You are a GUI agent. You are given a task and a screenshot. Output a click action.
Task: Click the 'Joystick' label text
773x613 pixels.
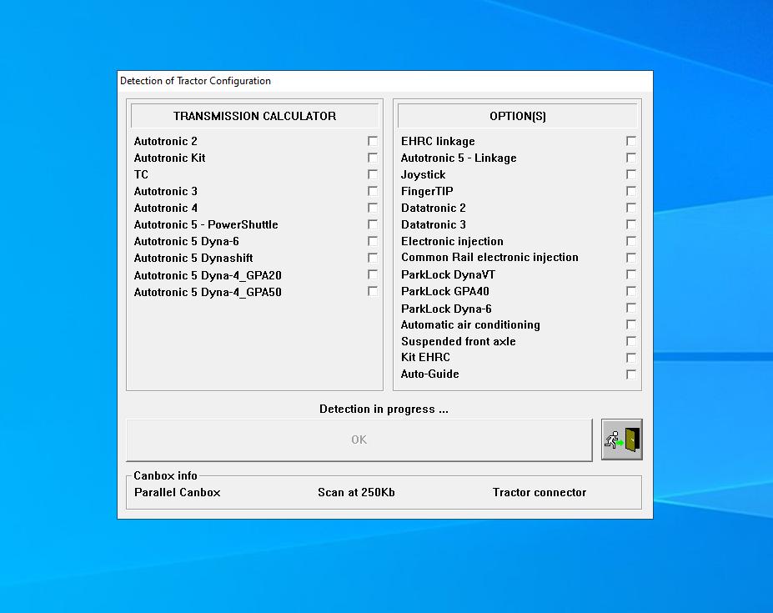coord(424,174)
